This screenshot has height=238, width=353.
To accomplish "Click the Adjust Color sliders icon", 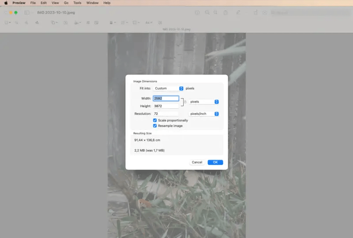I will (x=88, y=23).
